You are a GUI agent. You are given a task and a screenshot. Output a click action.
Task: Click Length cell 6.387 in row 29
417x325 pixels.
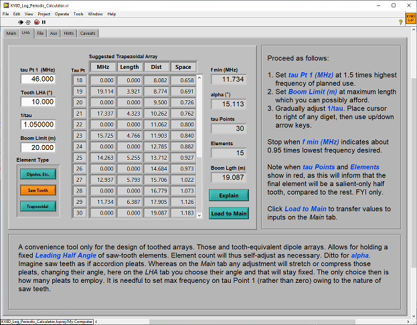tap(129, 202)
